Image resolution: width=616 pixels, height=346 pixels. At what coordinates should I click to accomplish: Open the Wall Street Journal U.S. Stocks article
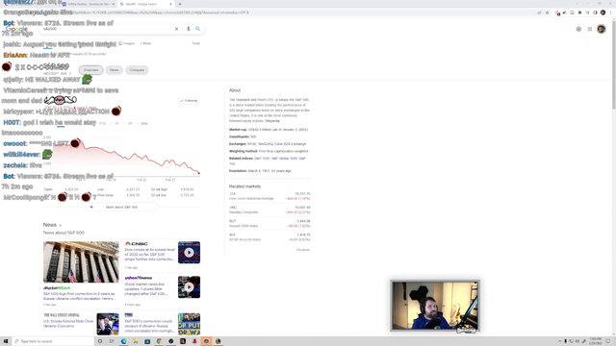[x=68, y=323]
